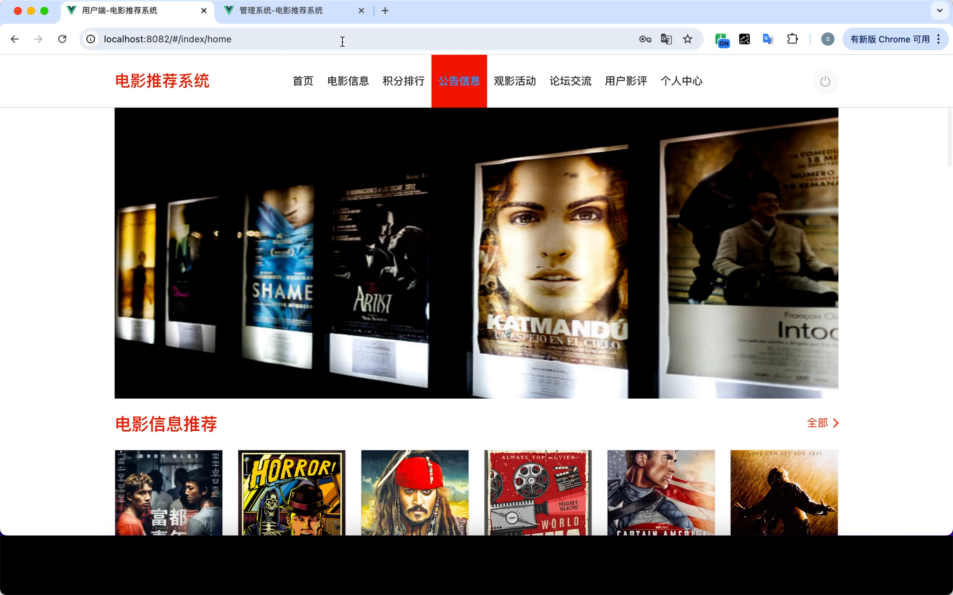Click the translate page icon in address bar
Image resolution: width=953 pixels, height=595 pixels.
[x=666, y=39]
